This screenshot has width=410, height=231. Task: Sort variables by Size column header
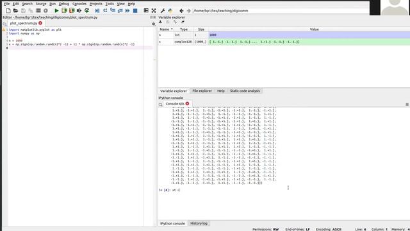[x=201, y=30]
